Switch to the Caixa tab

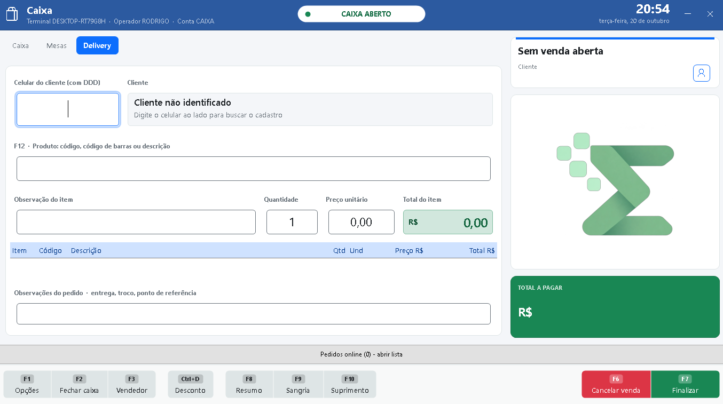[x=20, y=45]
